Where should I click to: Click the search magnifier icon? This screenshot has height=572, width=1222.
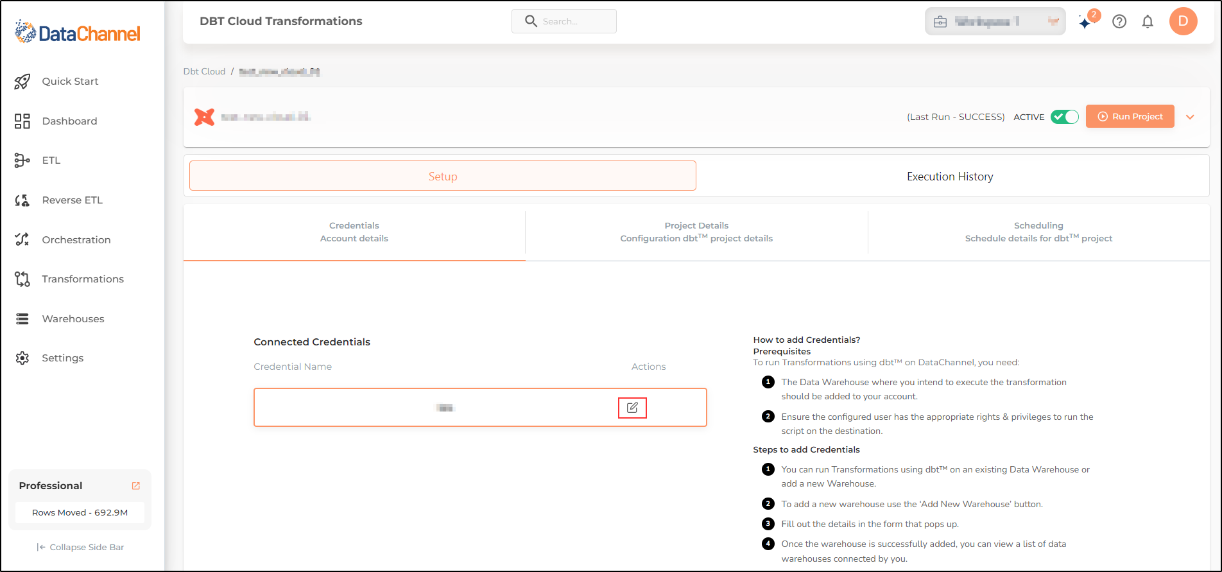tap(531, 21)
